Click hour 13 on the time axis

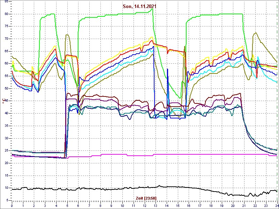[x=156, y=205]
